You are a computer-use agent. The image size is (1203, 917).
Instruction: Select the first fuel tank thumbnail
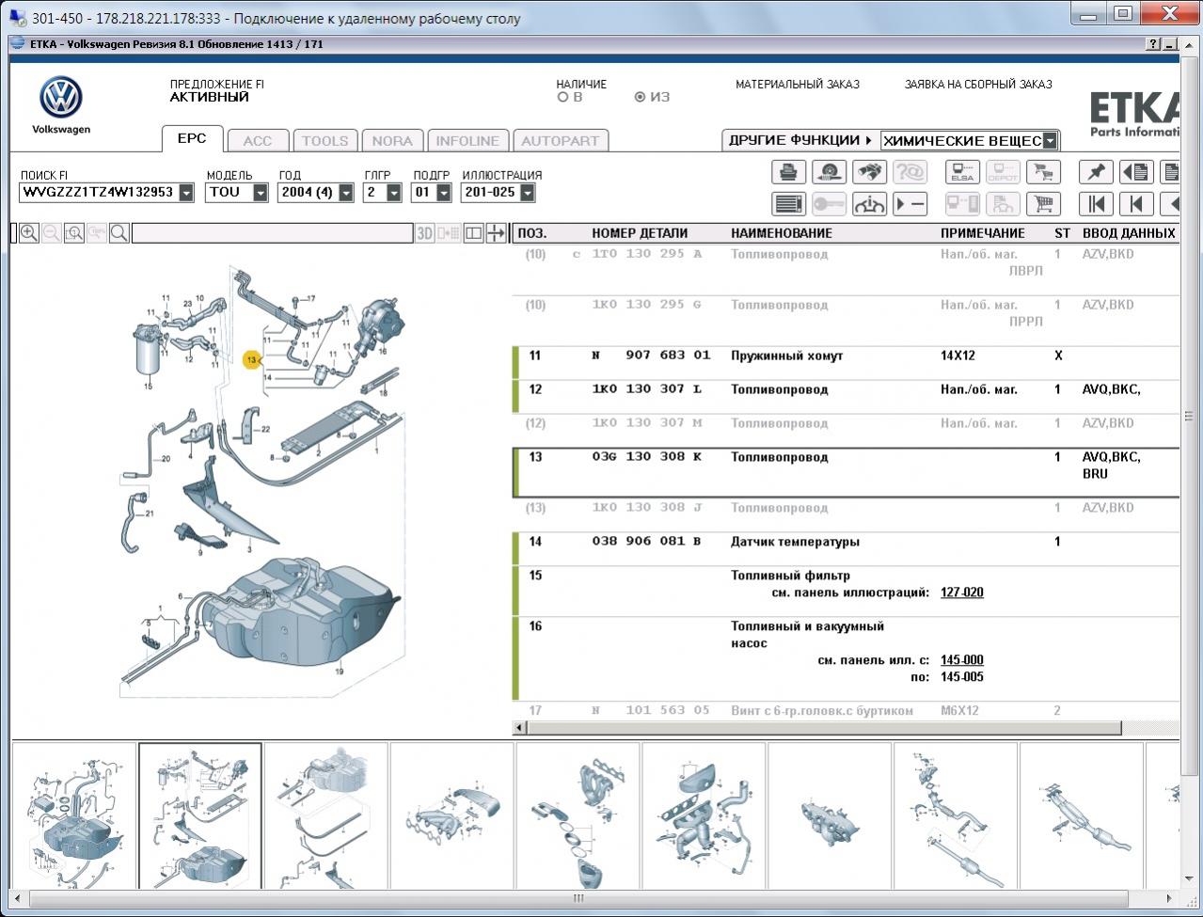click(74, 815)
